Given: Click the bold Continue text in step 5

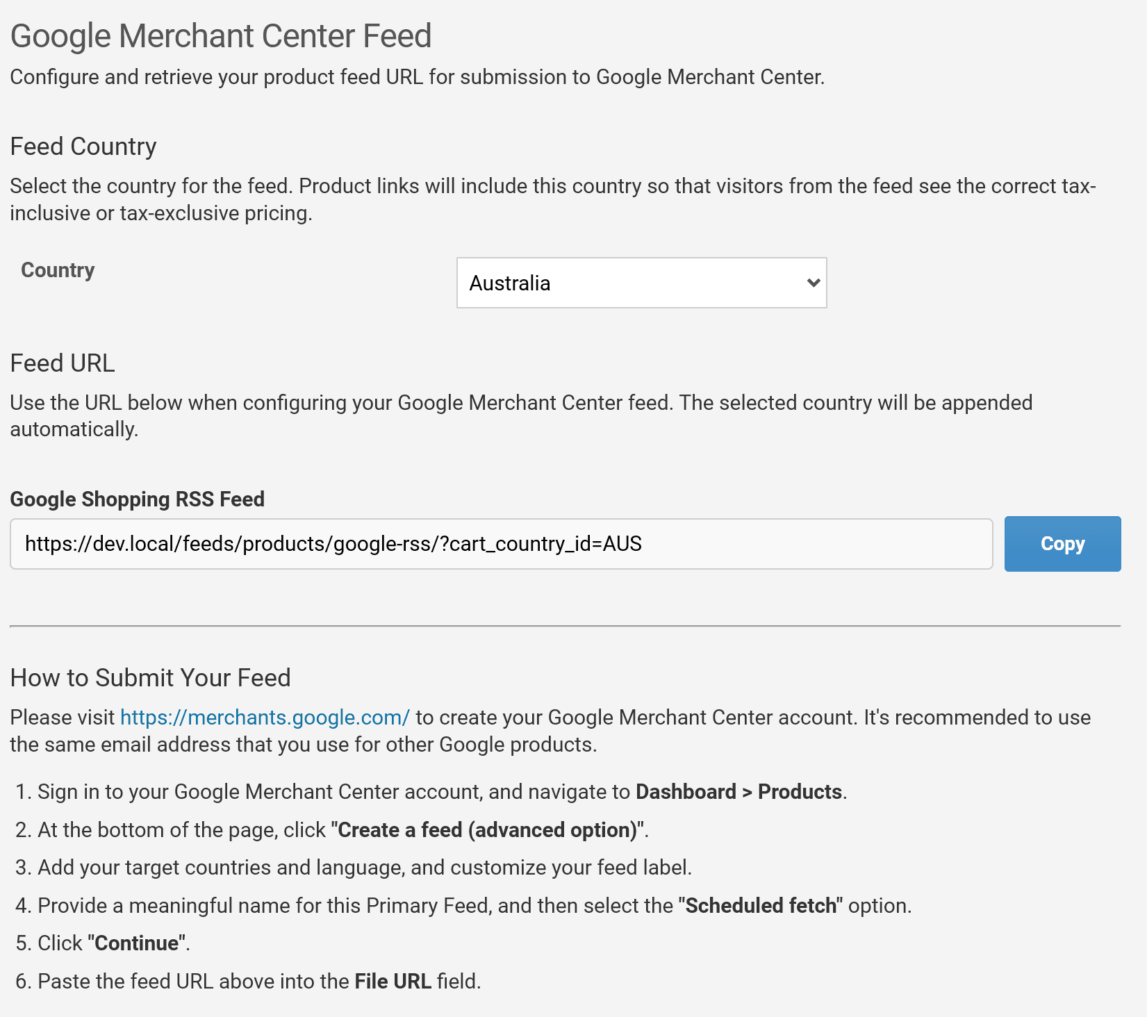Looking at the screenshot, I should pyautogui.click(x=137, y=943).
